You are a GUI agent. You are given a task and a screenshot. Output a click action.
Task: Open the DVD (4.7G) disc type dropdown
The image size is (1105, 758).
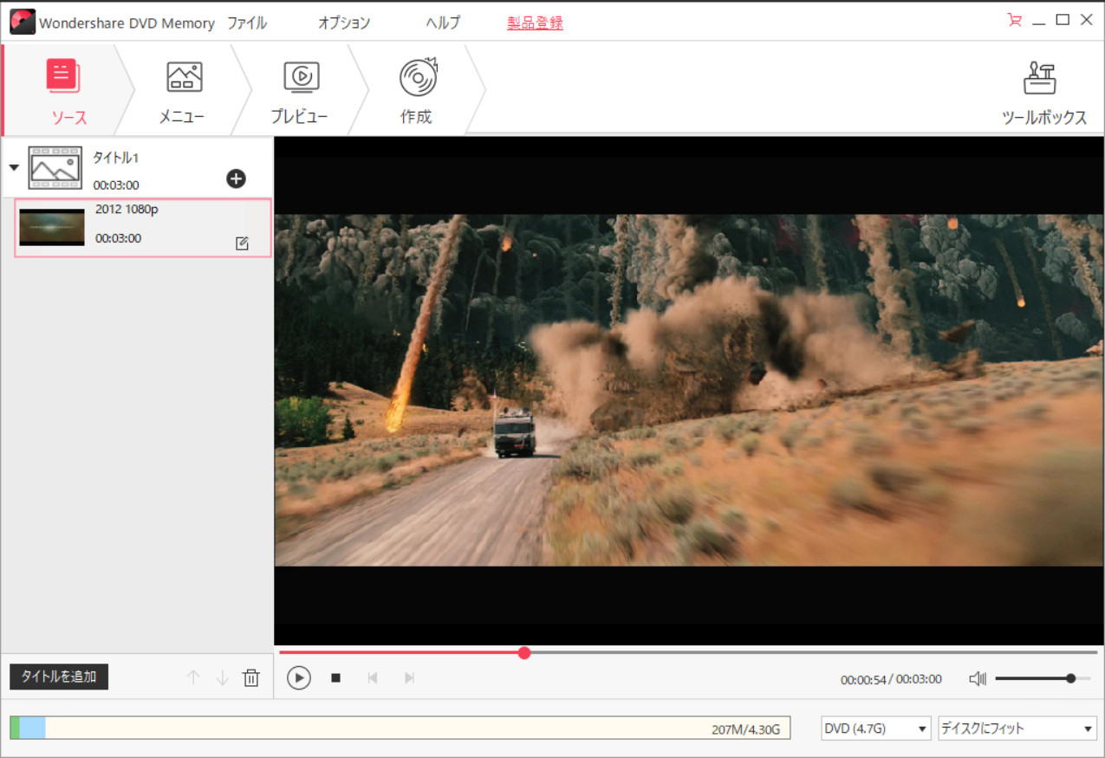[x=875, y=729]
